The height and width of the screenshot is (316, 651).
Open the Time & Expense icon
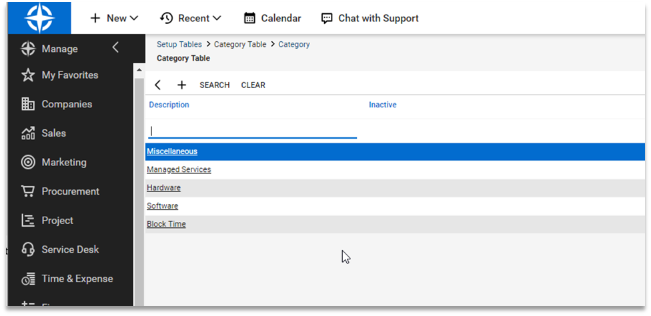click(x=28, y=279)
